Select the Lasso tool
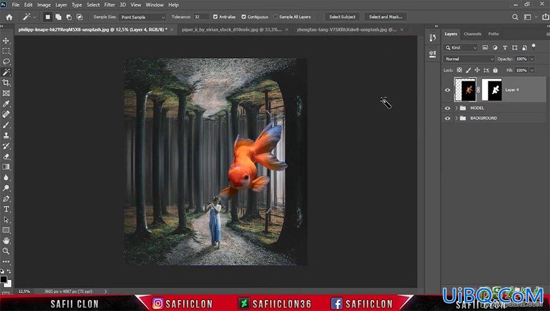 pyautogui.click(x=6, y=62)
